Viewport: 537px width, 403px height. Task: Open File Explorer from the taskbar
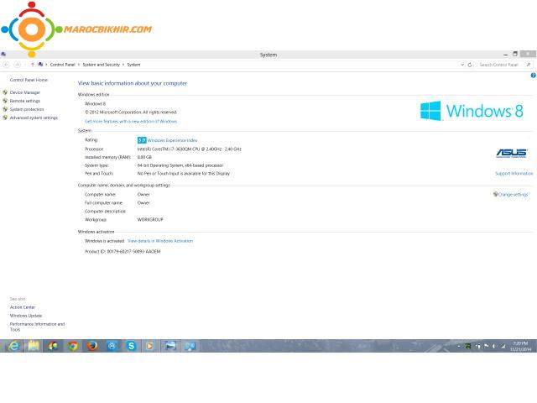34,346
